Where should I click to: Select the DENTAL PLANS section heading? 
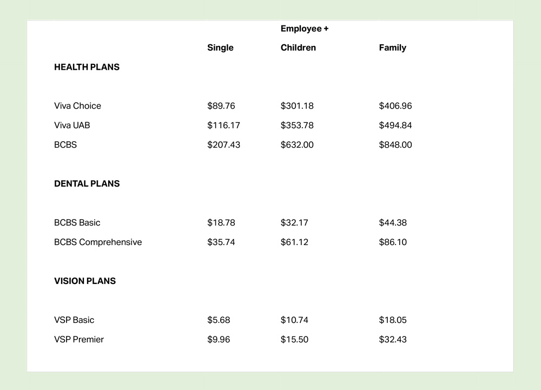click(87, 184)
